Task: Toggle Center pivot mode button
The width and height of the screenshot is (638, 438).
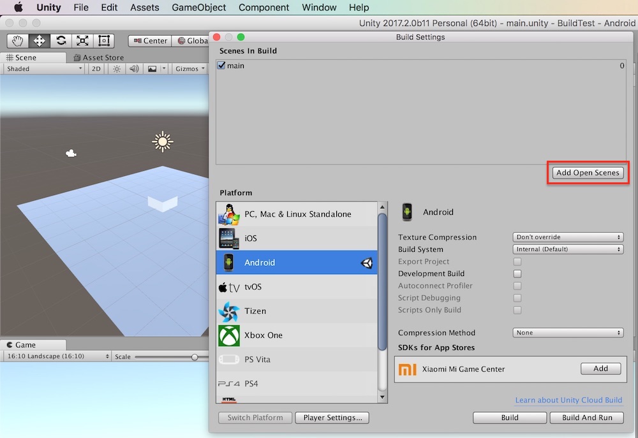Action: point(150,41)
